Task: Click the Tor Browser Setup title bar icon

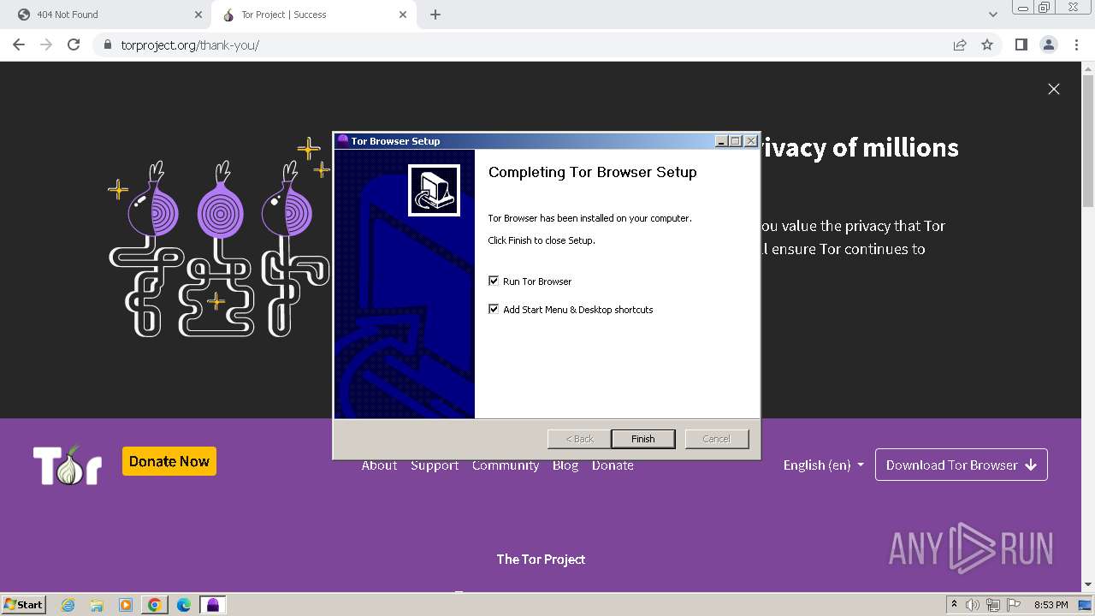Action: point(342,141)
